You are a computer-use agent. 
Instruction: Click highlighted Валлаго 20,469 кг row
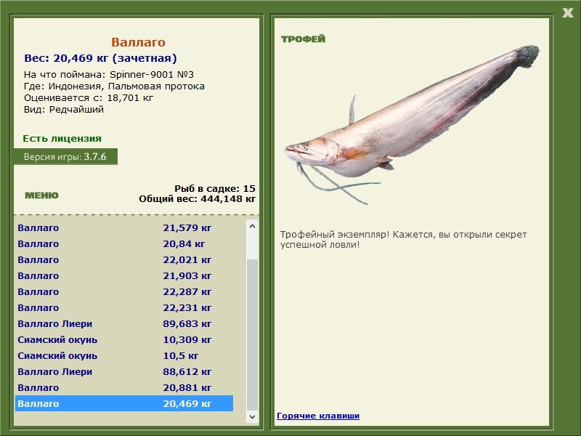124,403
